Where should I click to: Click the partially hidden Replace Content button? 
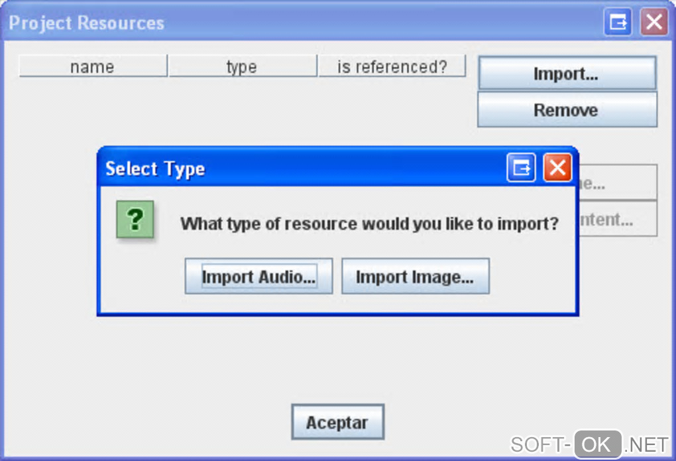tap(617, 220)
